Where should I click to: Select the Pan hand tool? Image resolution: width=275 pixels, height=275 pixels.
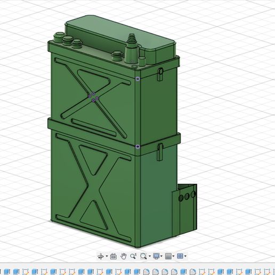click(x=123, y=256)
